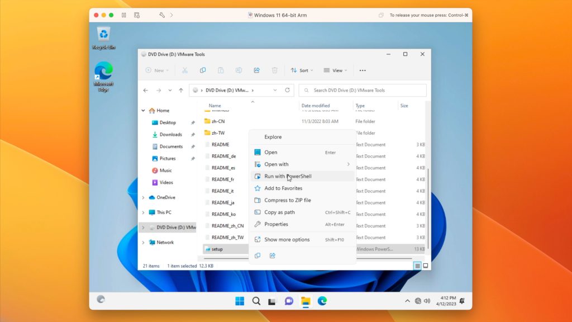Viewport: 572px width, 322px height.
Task: Click Show more options entry
Action: (287, 240)
